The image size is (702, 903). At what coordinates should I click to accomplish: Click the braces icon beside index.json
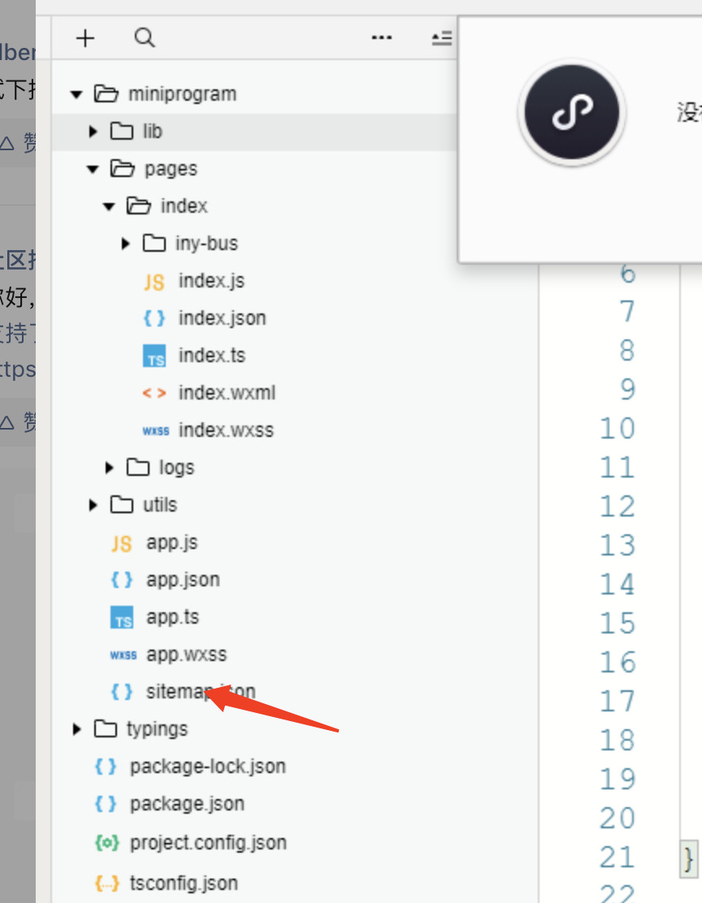coord(154,318)
